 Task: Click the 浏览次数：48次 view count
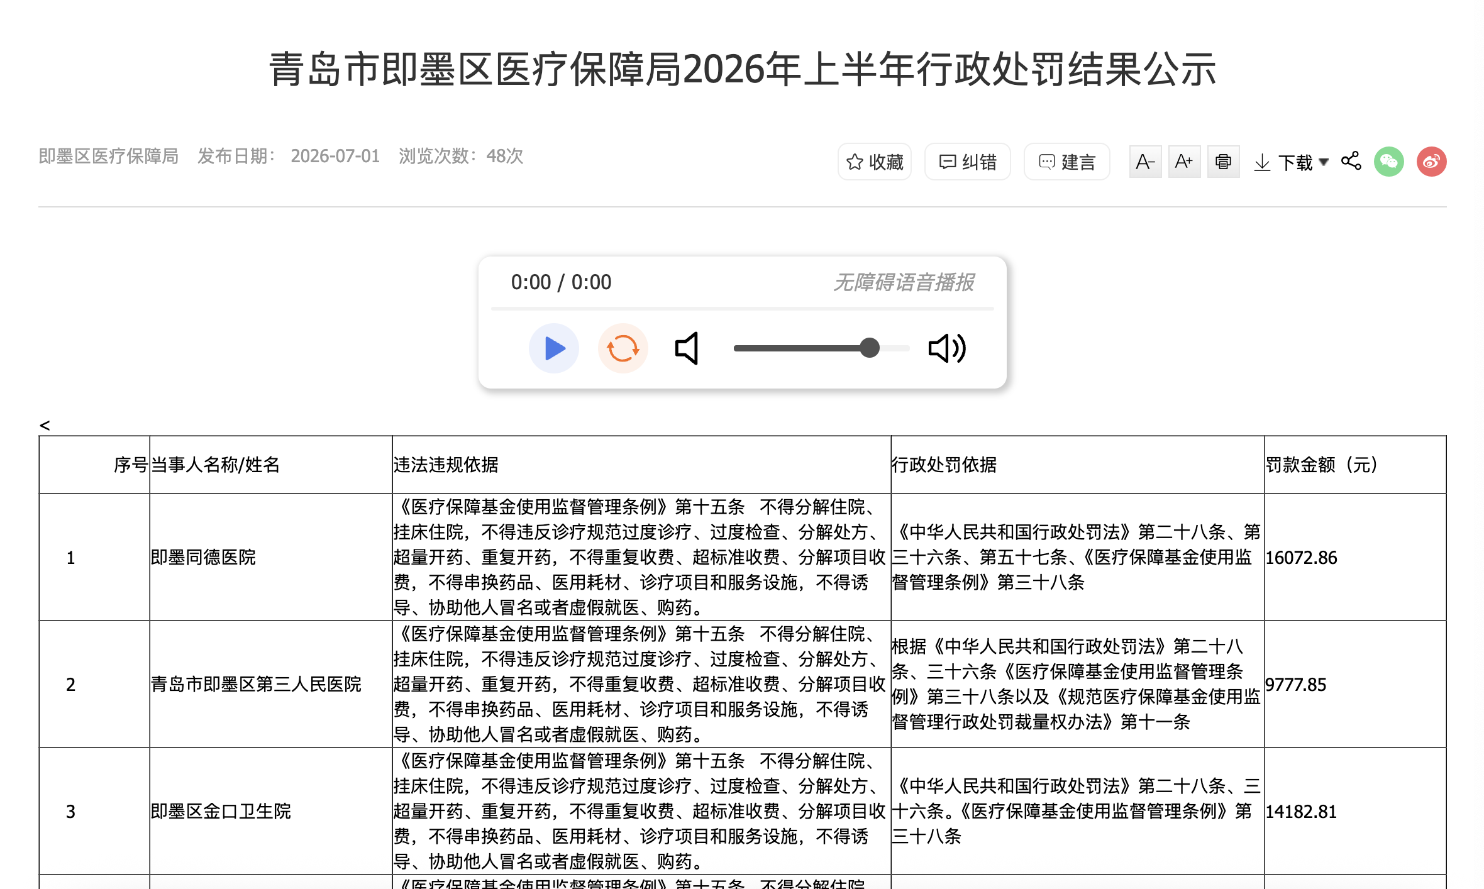pos(461,156)
